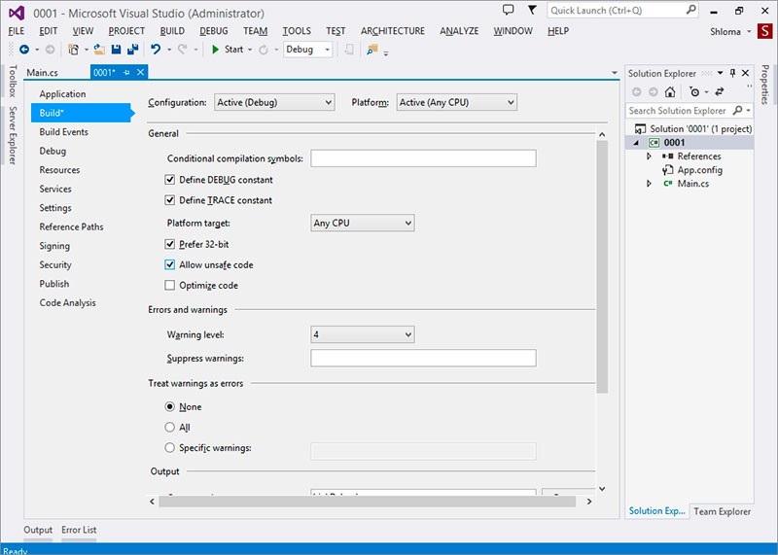Click the Save All icon
778x555 pixels.
coord(133,50)
